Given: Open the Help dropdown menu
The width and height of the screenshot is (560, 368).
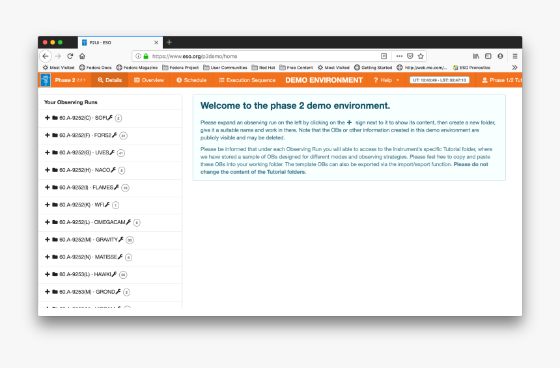Looking at the screenshot, I should (386, 80).
